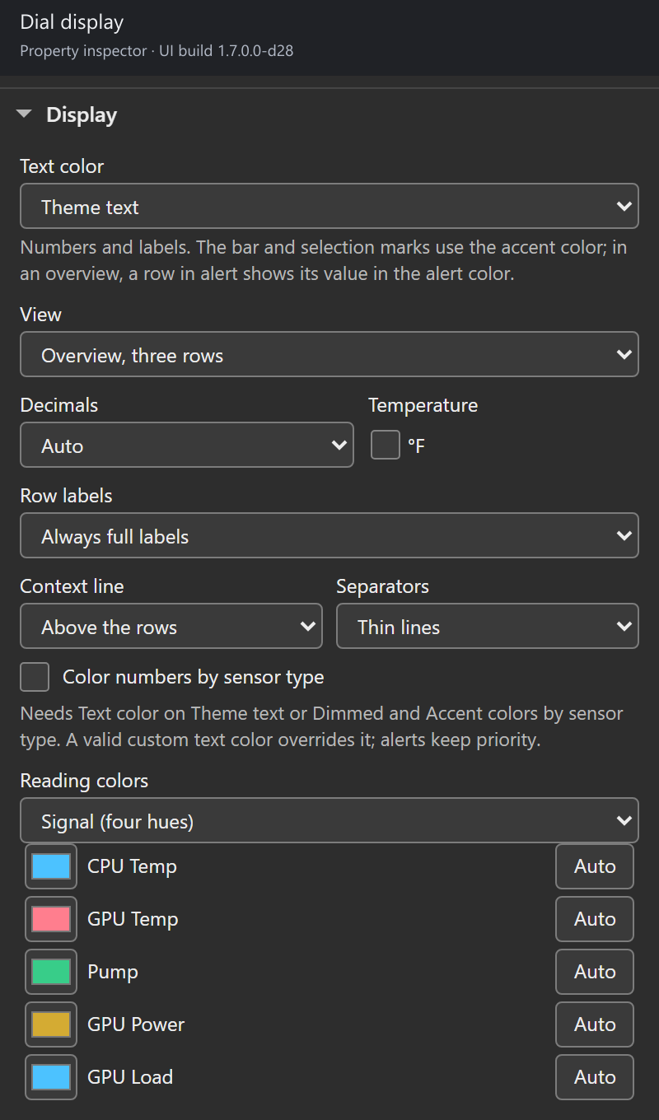
Task: Open the Row labels dropdown
Action: 329,535
